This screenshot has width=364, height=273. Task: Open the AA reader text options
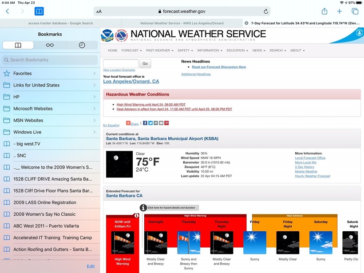click(x=99, y=12)
